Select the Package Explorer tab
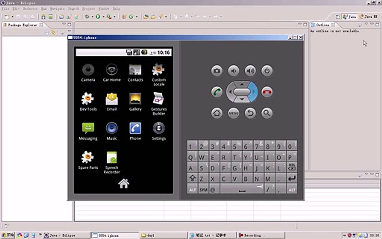382x239 pixels. (23, 25)
